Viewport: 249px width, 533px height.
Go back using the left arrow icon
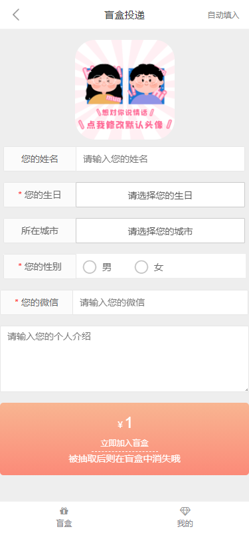pos(16,15)
